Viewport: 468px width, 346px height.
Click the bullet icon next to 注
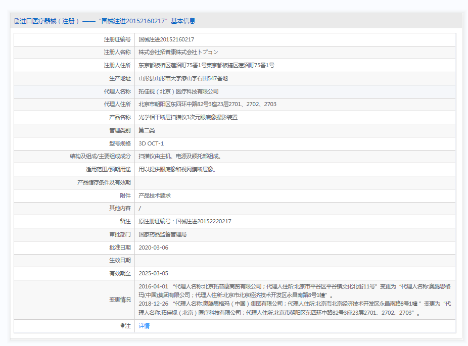(x=122, y=326)
